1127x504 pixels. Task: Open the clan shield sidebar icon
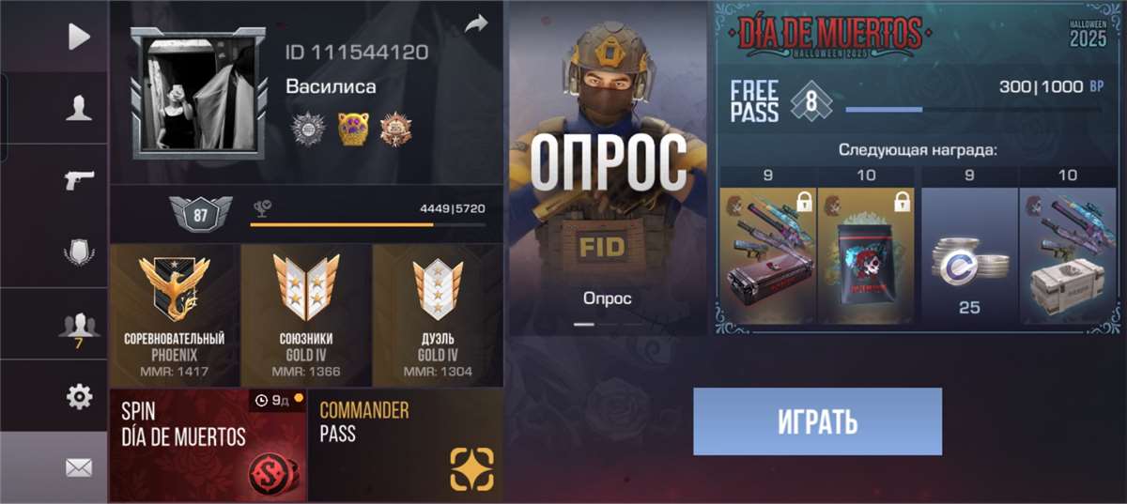(79, 252)
